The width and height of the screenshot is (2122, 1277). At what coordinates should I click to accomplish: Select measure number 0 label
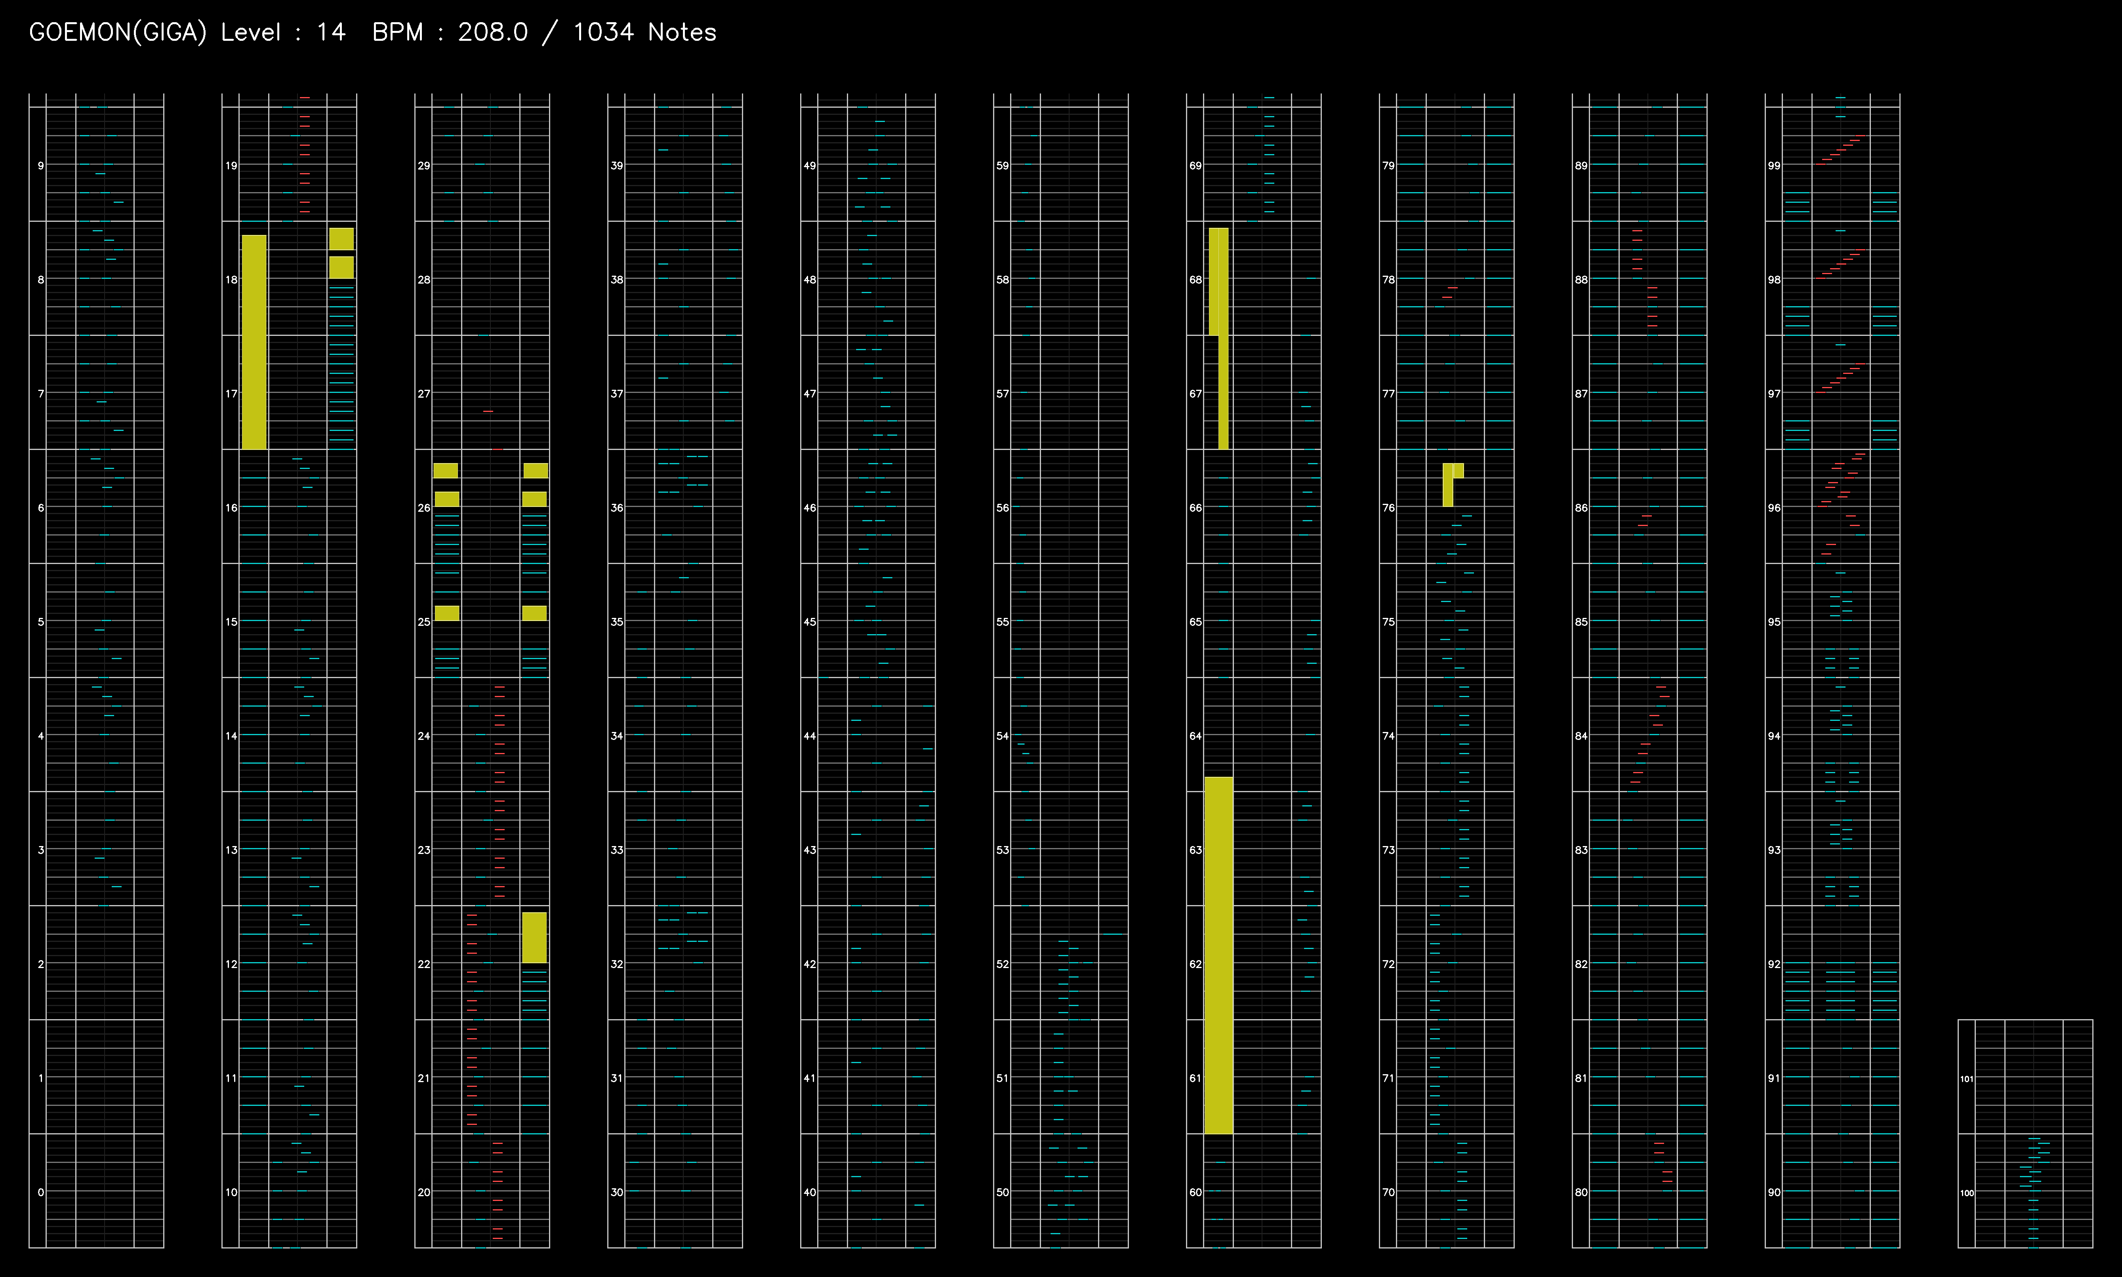(40, 1192)
